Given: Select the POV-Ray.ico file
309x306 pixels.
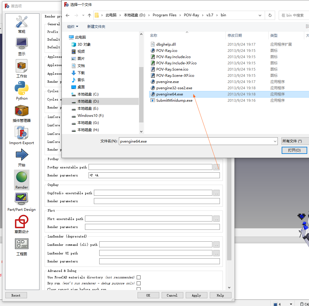Looking at the screenshot, I should (167, 50).
